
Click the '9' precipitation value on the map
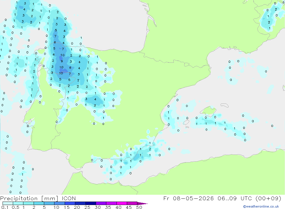[x=62, y=61]
